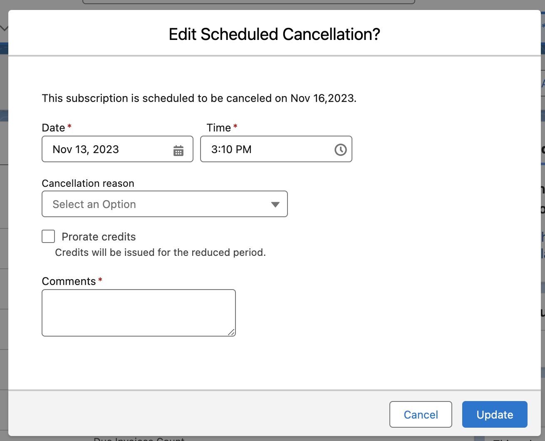The width and height of the screenshot is (545, 441).
Task: Click the "Prorate credits" checkbox label
Action: [99, 237]
